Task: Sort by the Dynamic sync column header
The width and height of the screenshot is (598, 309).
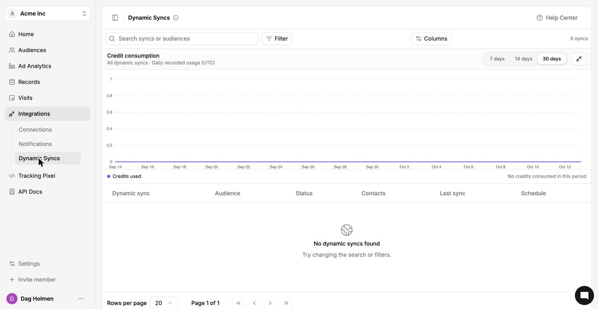Action: [131, 193]
